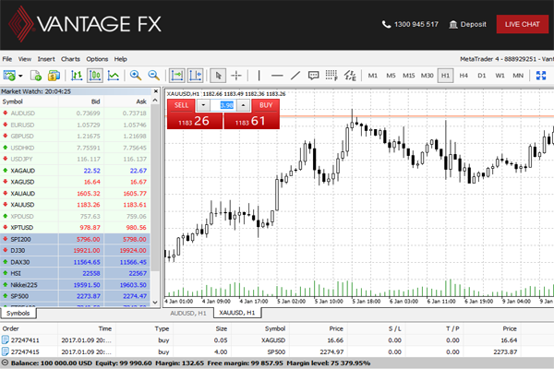Open the View menu
The image size is (554, 369).
click(x=25, y=59)
